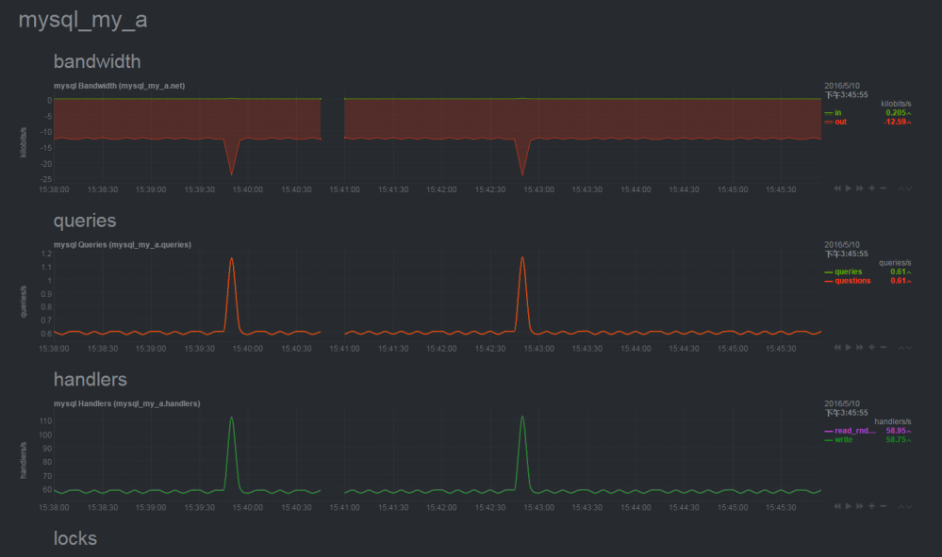The width and height of the screenshot is (942, 557).
Task: Zoom out the bandwidth chart
Action: point(884,188)
